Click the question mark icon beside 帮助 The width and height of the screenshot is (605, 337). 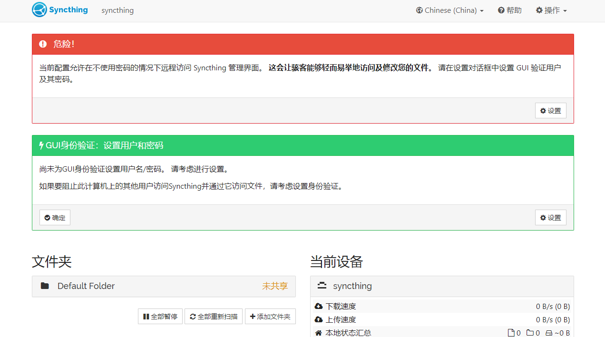501,10
